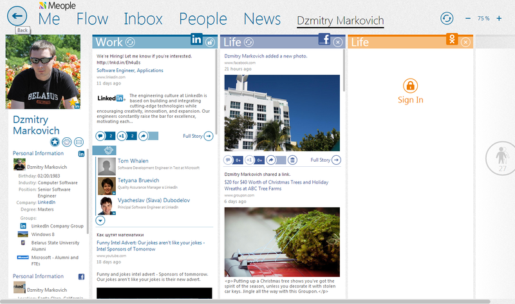Toggle favorite star under Dzmitry Markovich name
Image resolution: width=515 pixels, height=304 pixels.
point(55,142)
